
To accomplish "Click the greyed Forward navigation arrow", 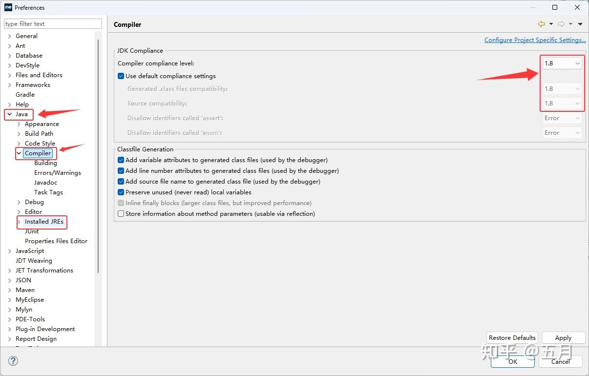I will [561, 24].
